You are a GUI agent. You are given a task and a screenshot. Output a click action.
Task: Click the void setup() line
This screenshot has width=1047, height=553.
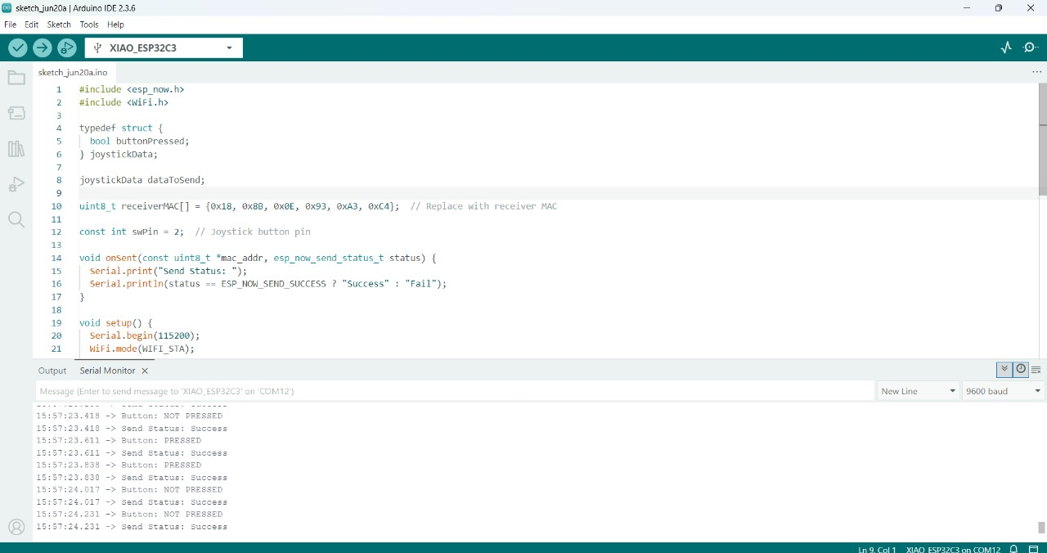116,323
